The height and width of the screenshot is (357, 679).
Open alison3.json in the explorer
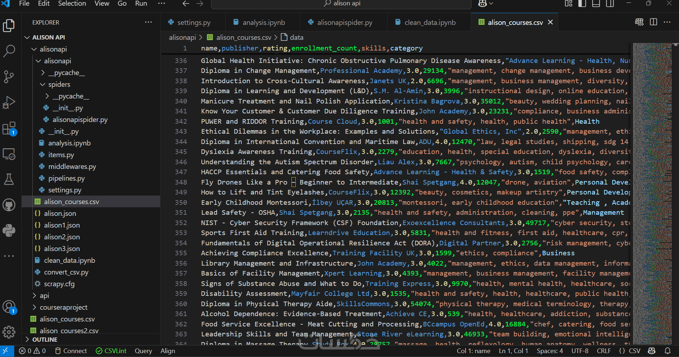(62, 249)
